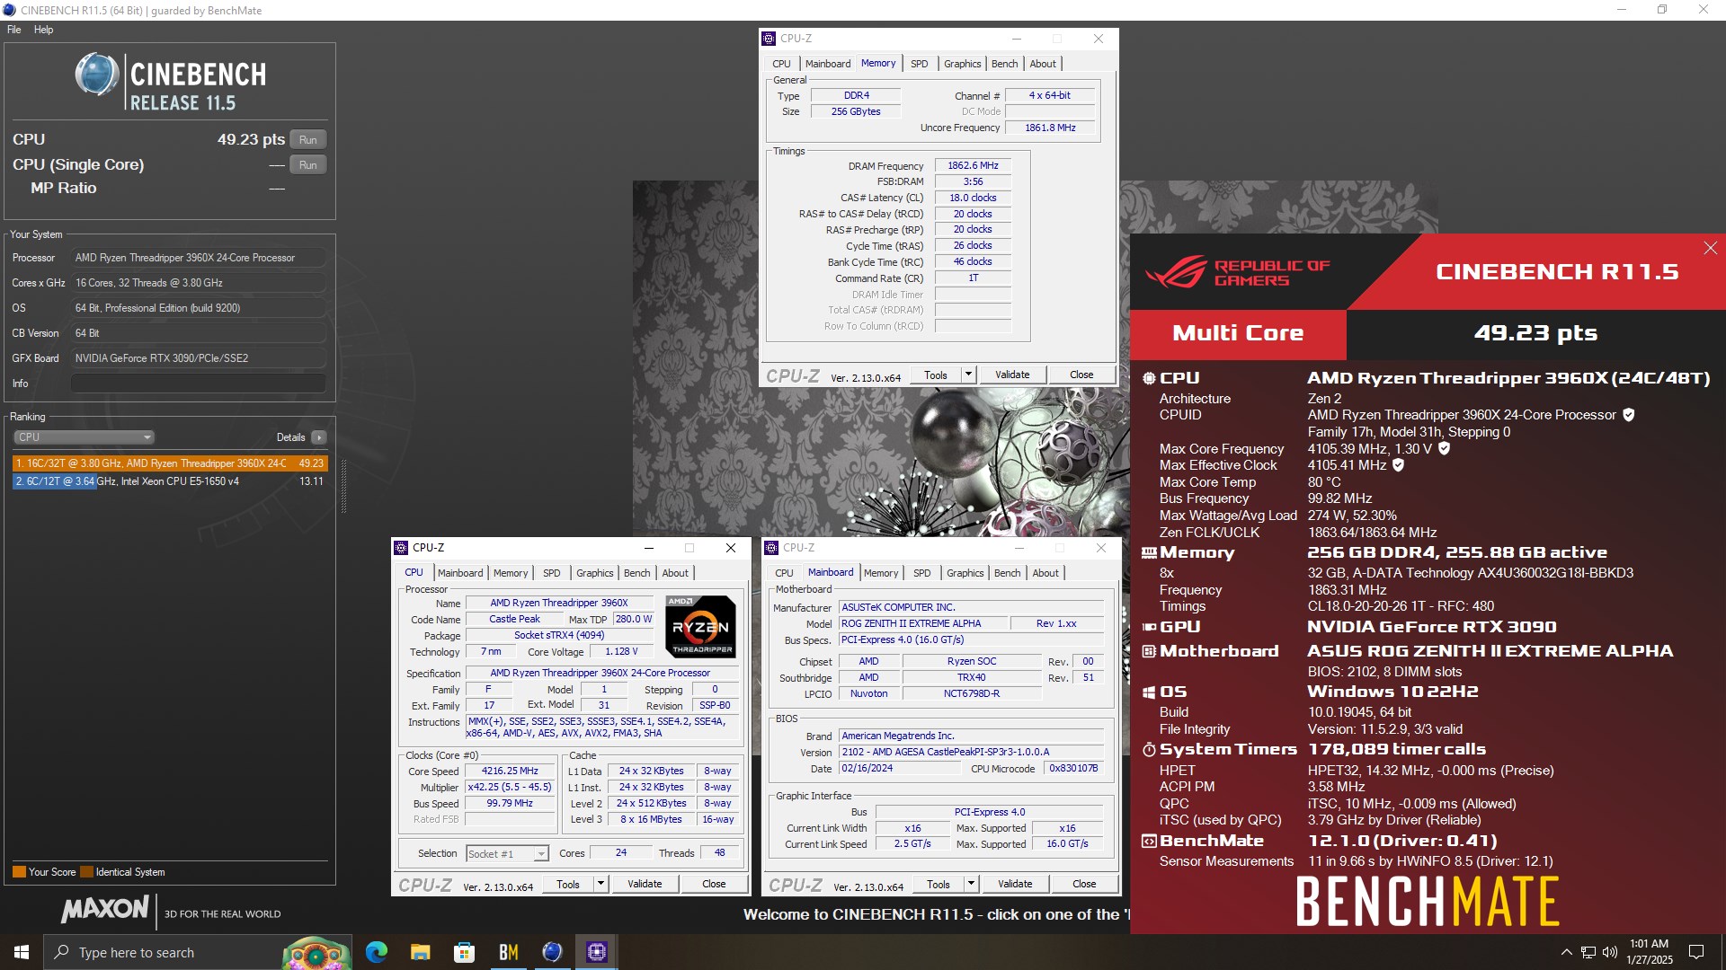Click Close button in Mainboard CPU-Z window
This screenshot has width=1726, height=970.
coord(1084,884)
